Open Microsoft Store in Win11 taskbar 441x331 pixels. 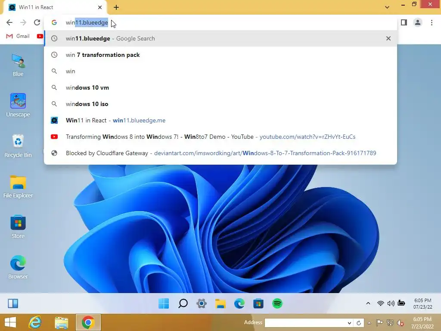pyautogui.click(x=258, y=303)
